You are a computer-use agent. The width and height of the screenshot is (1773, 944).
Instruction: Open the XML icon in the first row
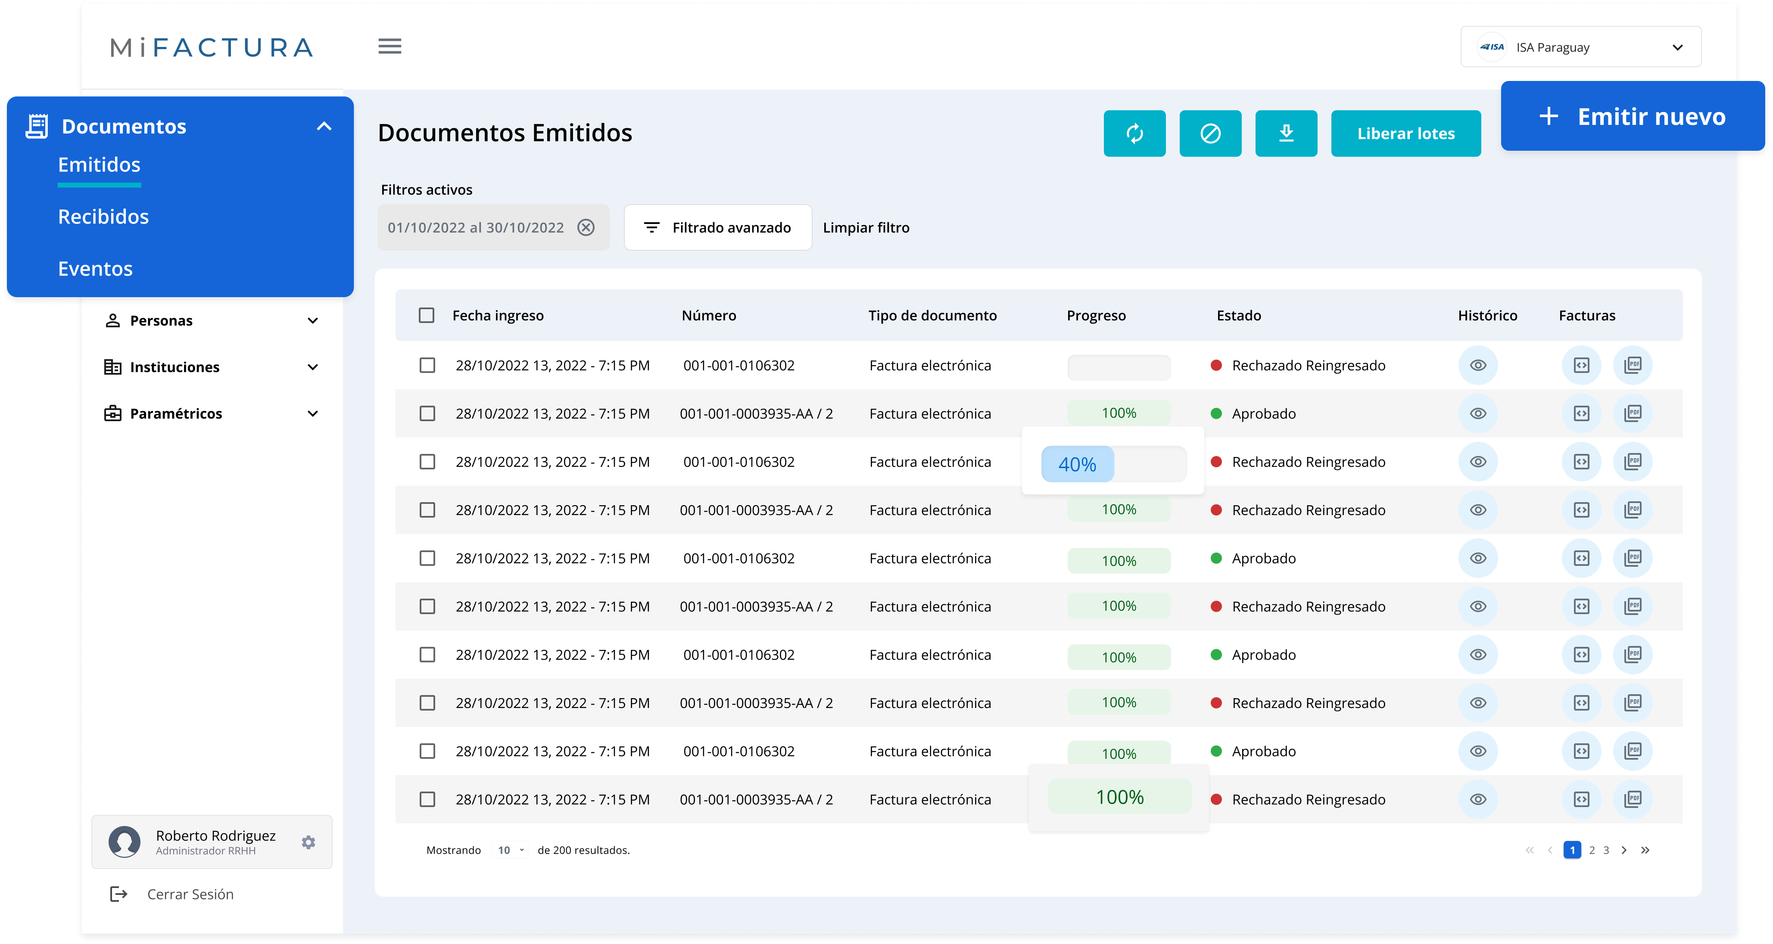click(1582, 365)
